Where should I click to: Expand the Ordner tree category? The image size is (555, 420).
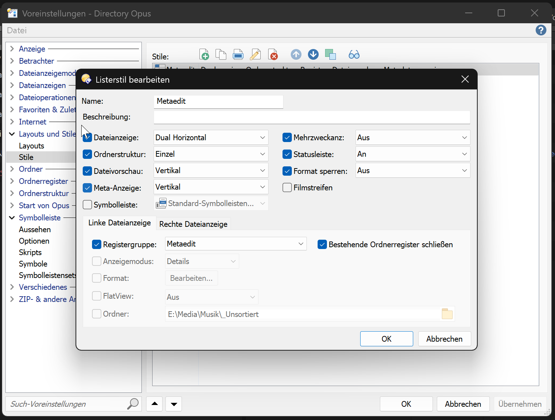pyautogui.click(x=12, y=169)
